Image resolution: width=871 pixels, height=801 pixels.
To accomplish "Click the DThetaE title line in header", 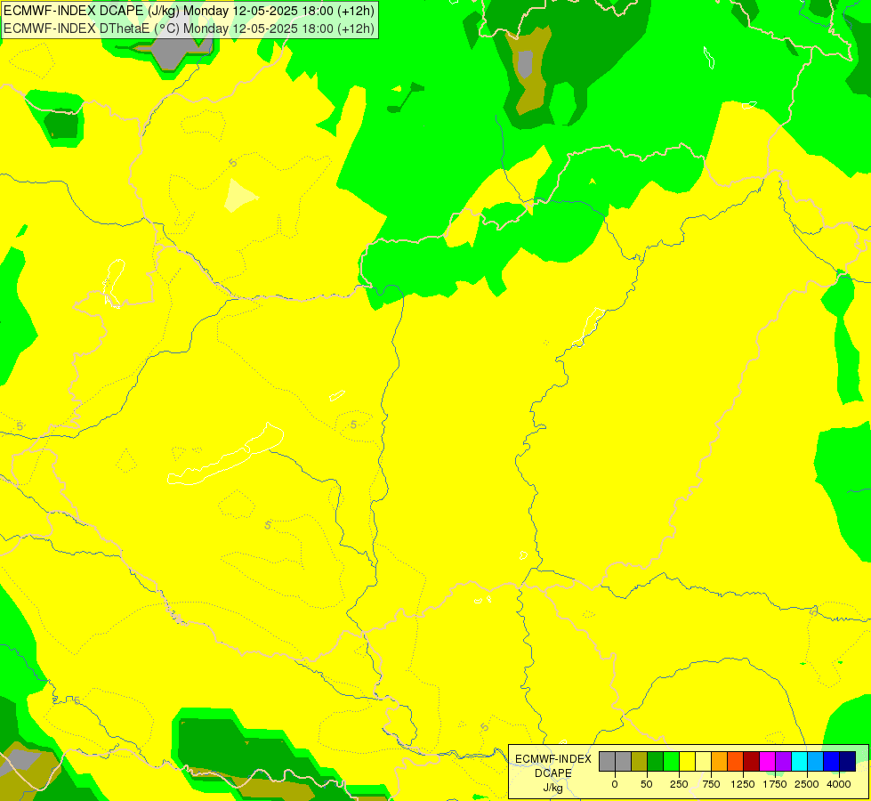I will [x=189, y=28].
